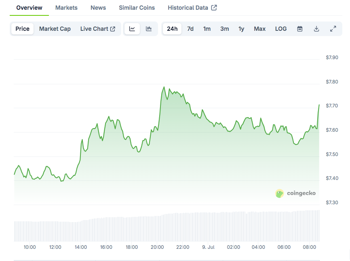Open Live Chart external link icon

point(113,29)
